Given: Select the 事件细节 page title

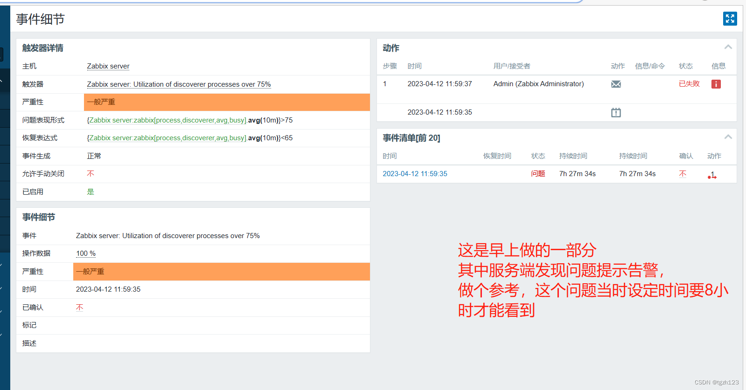Looking at the screenshot, I should point(40,19).
